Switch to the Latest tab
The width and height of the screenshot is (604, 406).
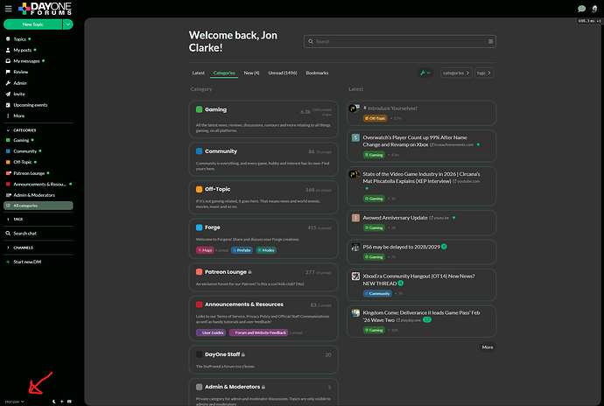pos(199,73)
